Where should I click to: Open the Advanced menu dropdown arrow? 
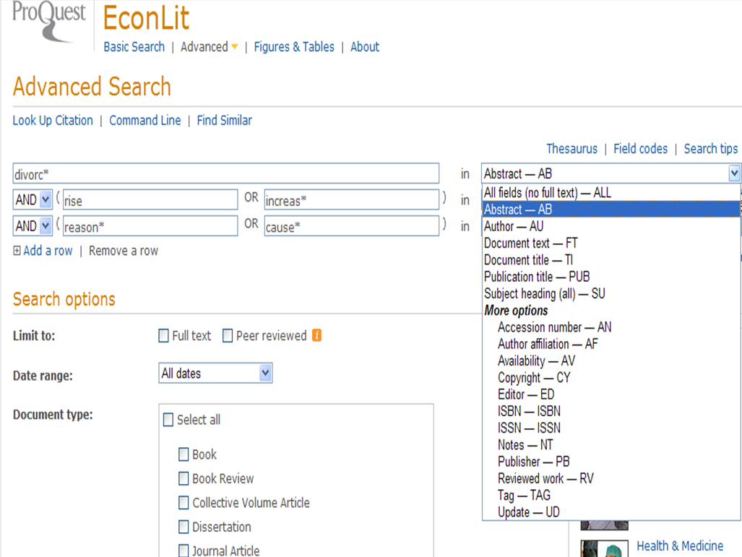[234, 47]
